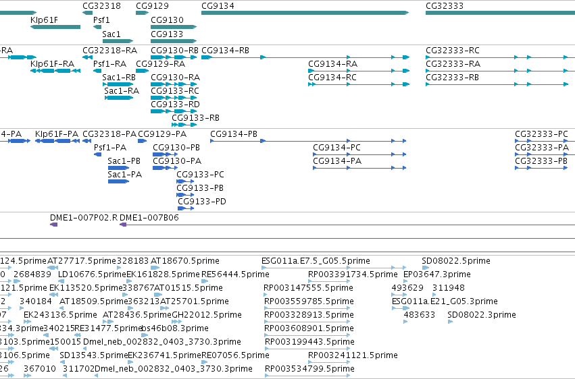Select transcript CG9133-RB
Screen dimensions: 575x379
tap(184, 125)
